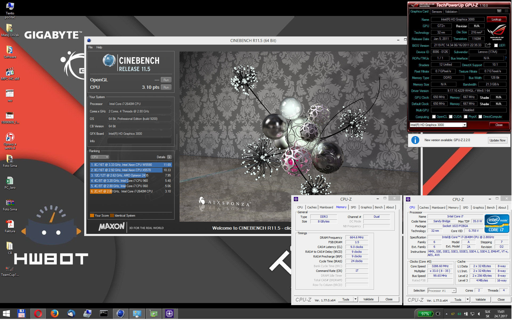Open the rev desktop file
The image size is (512, 320).
tap(10, 96)
